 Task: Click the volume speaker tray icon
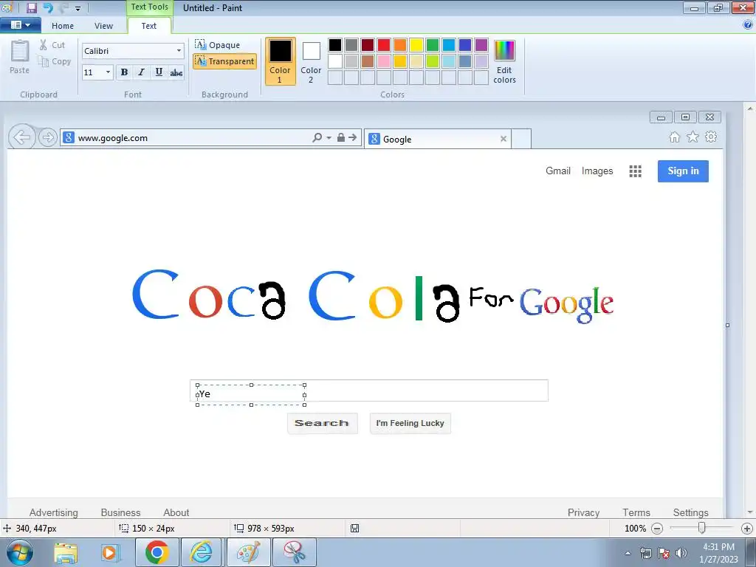[x=681, y=553]
